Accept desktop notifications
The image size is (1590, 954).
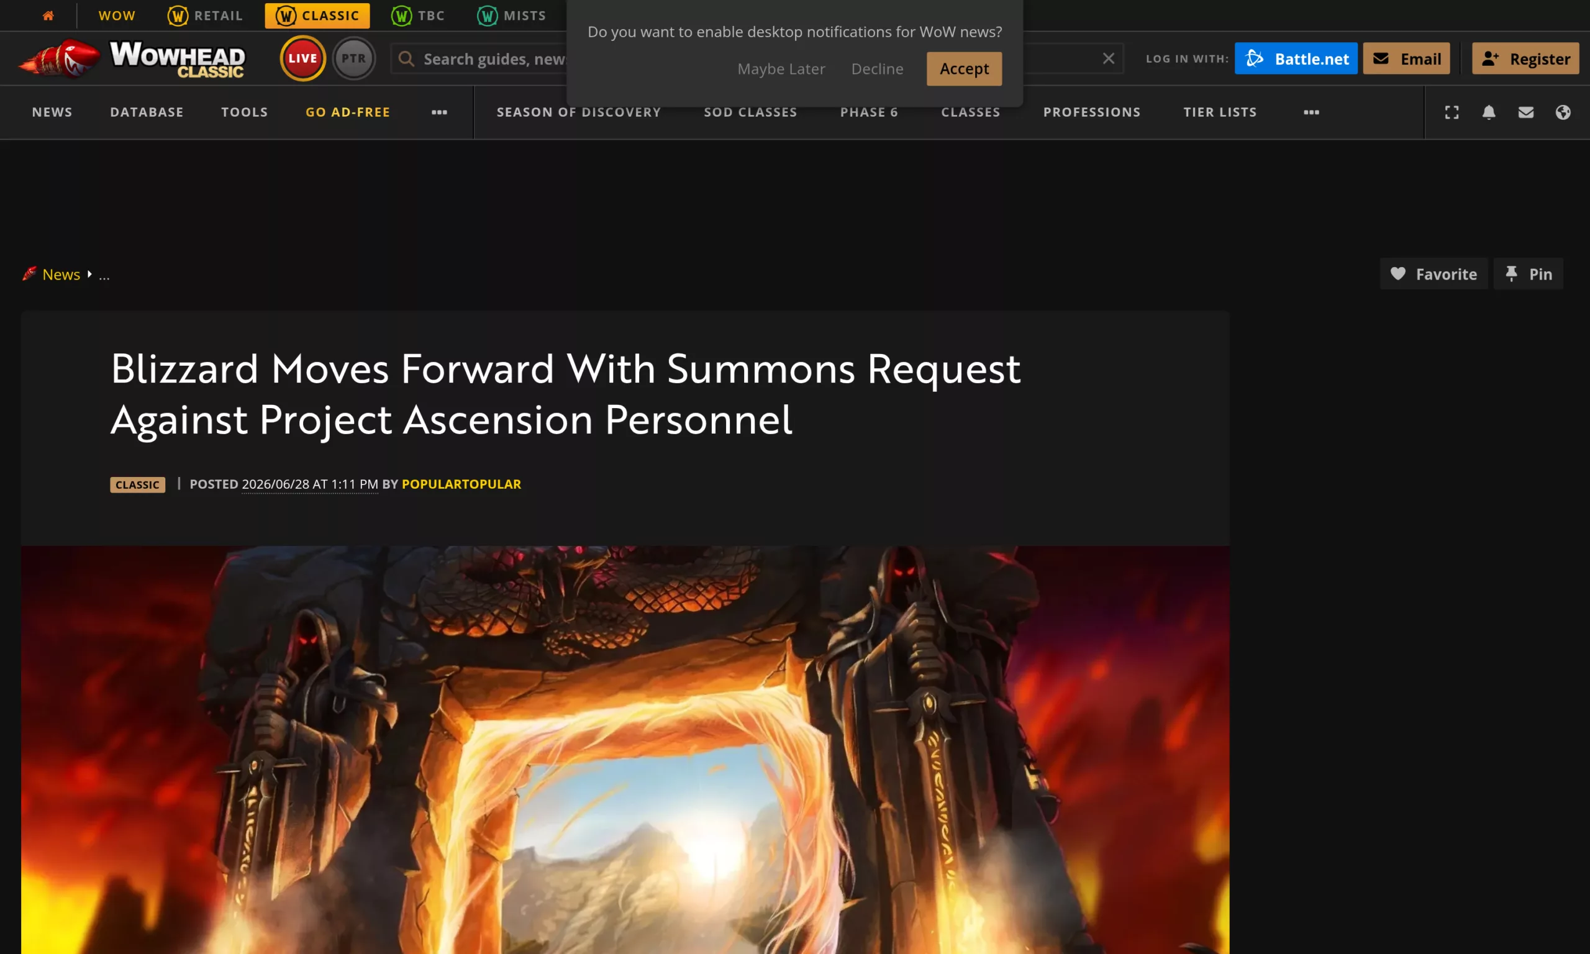click(964, 69)
